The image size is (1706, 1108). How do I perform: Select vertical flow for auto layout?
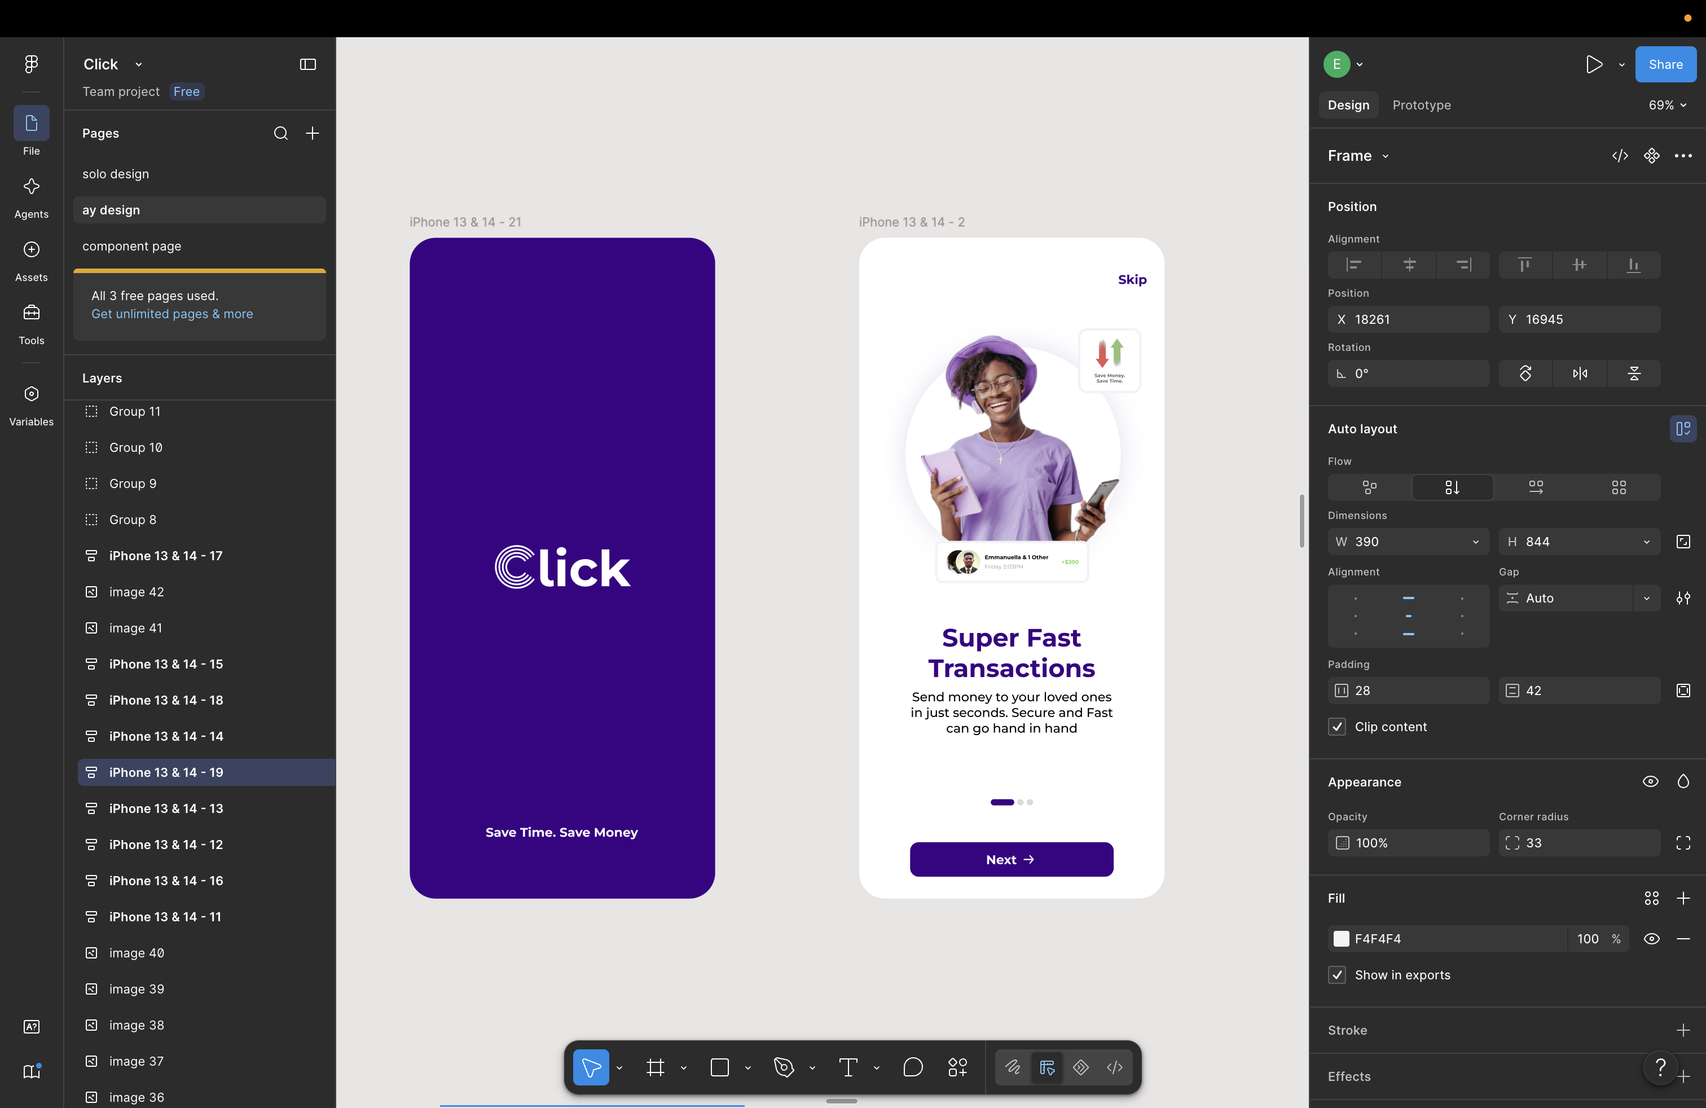tap(1452, 487)
